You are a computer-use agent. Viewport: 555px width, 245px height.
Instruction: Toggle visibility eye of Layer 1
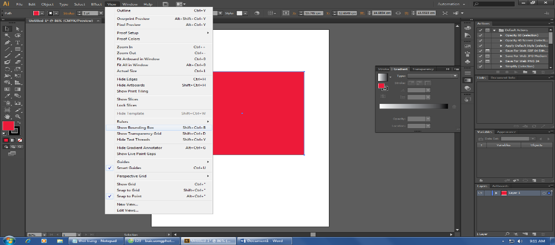[480, 193]
